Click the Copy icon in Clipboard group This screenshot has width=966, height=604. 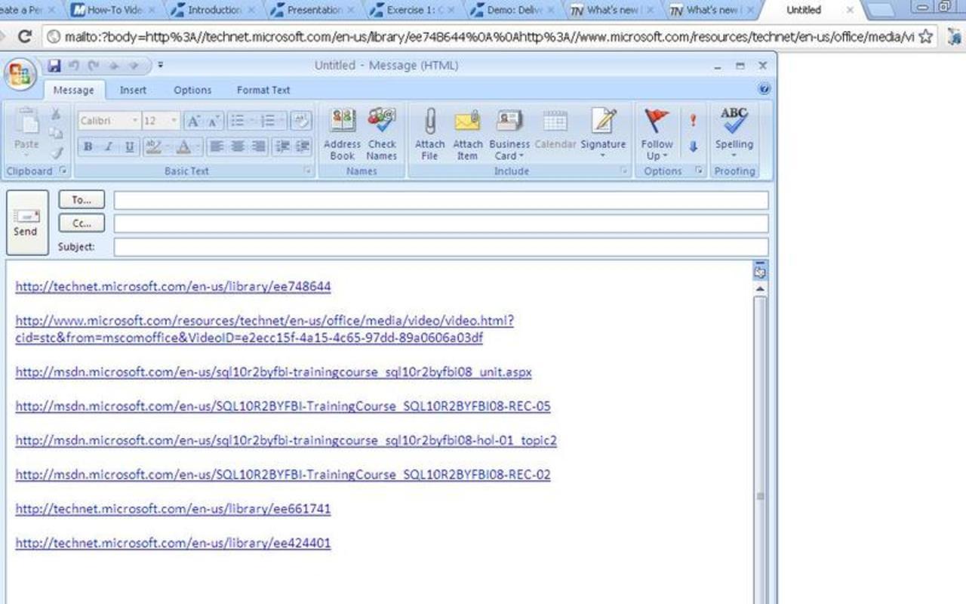pyautogui.click(x=56, y=133)
